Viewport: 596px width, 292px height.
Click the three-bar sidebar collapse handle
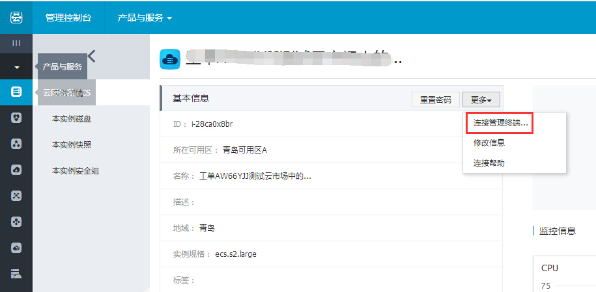(x=16, y=43)
